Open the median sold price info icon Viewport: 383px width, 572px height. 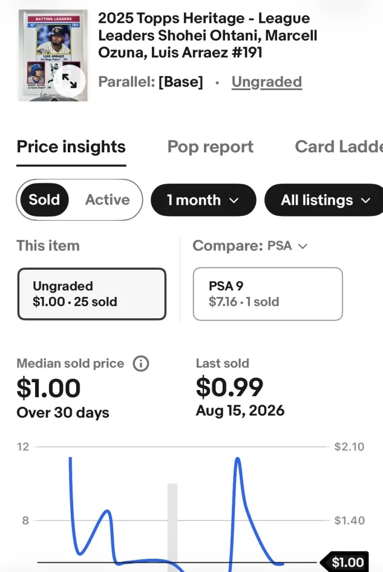click(x=141, y=364)
